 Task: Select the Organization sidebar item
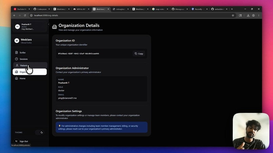30,72
